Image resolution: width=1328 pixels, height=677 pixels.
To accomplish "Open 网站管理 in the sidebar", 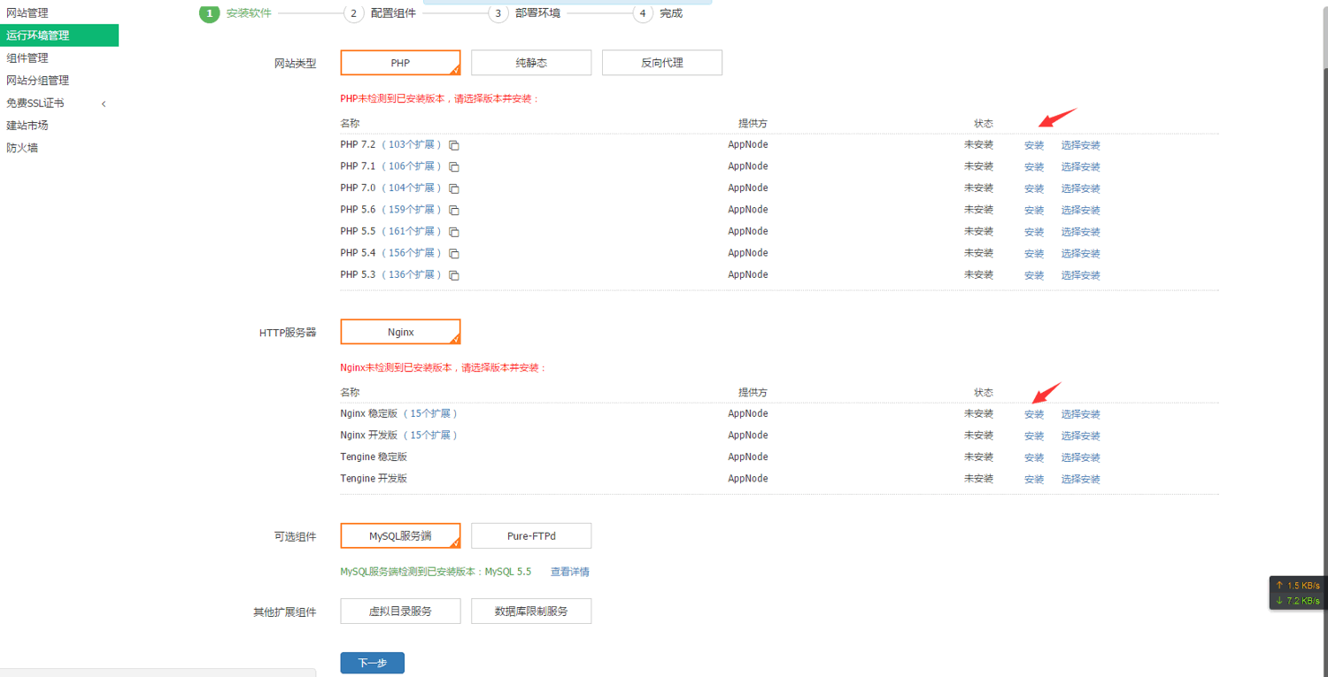I will point(27,13).
